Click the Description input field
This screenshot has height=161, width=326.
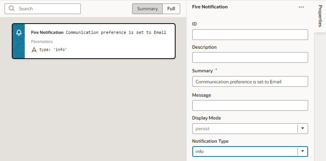click(x=250, y=57)
